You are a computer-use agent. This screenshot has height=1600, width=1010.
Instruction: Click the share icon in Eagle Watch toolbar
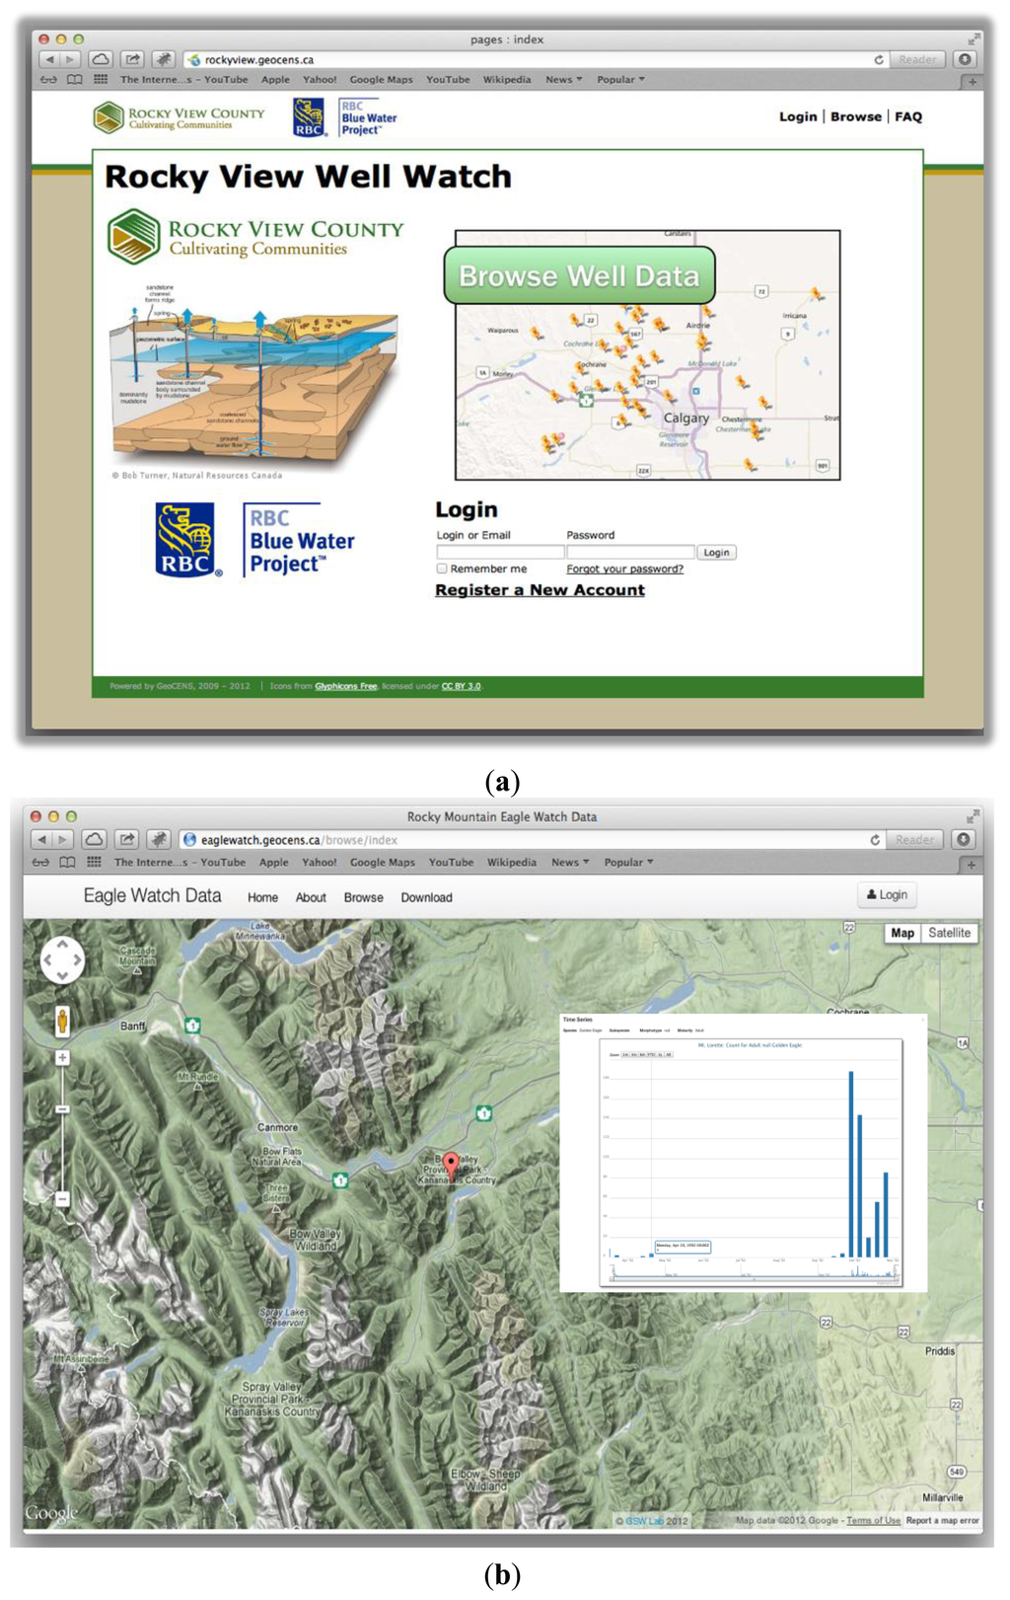(127, 839)
